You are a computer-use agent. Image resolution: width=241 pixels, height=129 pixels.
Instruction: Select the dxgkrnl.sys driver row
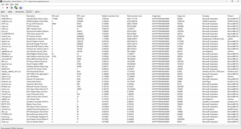(x=120, y=41)
